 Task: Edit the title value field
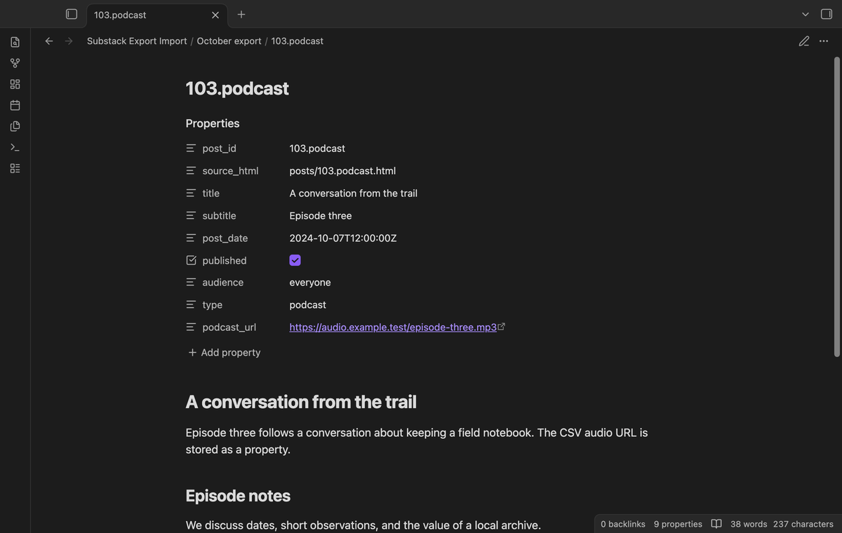[x=353, y=194]
